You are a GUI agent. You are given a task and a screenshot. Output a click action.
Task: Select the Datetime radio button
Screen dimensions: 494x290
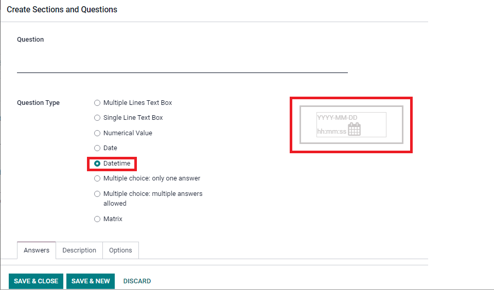pos(97,164)
